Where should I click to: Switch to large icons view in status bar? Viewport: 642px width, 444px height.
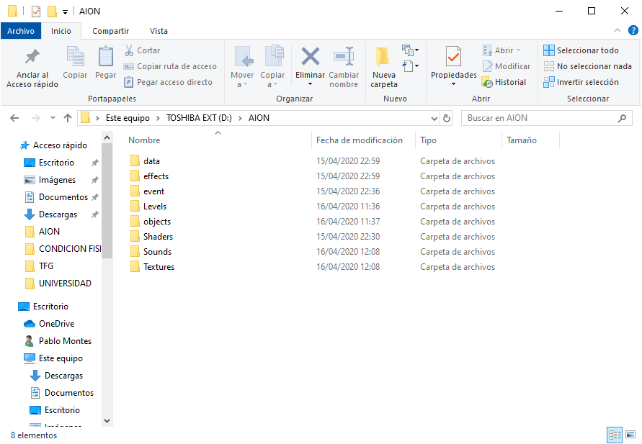point(630,435)
